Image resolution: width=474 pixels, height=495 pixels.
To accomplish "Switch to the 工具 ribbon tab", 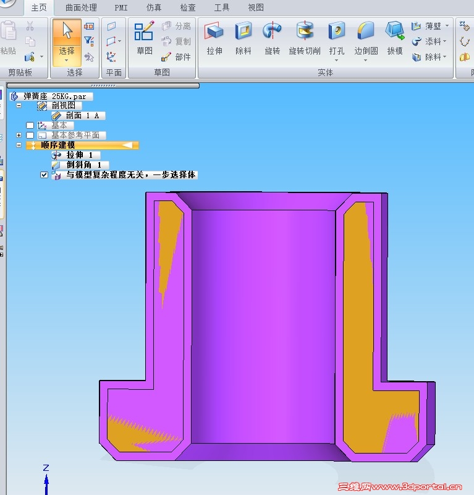I will (x=222, y=7).
